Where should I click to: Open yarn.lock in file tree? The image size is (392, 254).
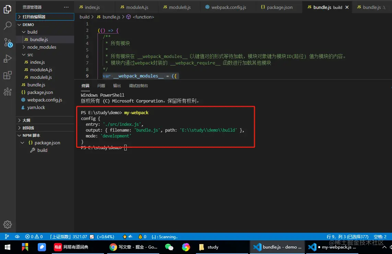click(45, 107)
